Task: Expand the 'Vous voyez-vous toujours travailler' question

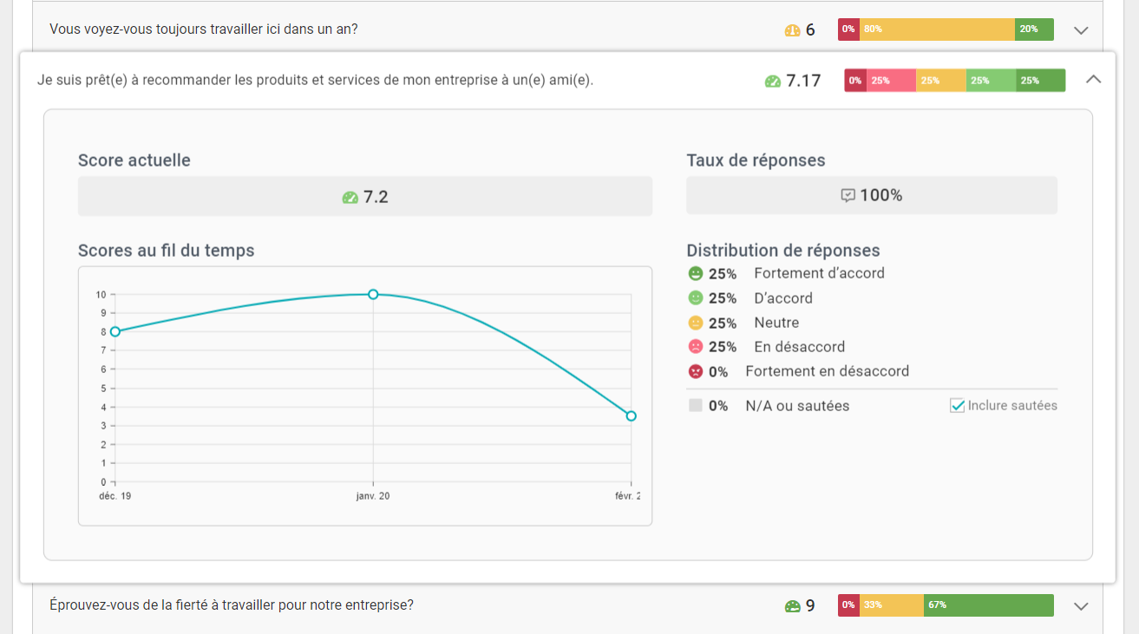Action: coord(1080,30)
